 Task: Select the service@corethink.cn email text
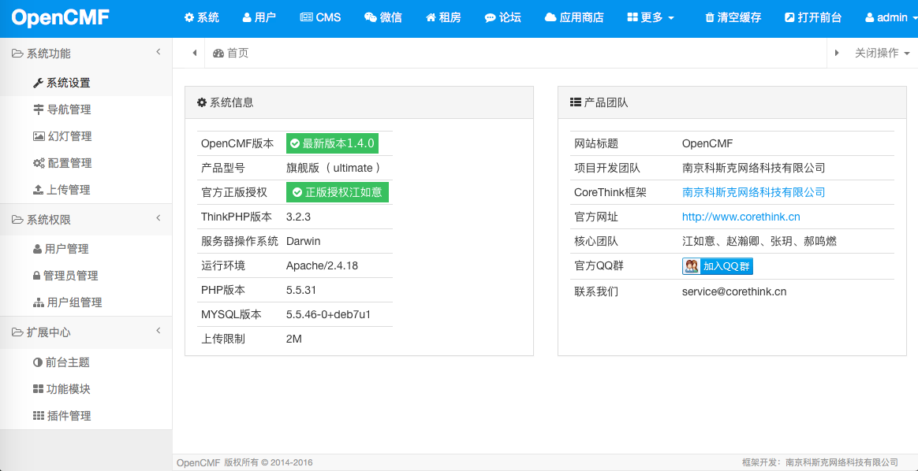pos(734,291)
